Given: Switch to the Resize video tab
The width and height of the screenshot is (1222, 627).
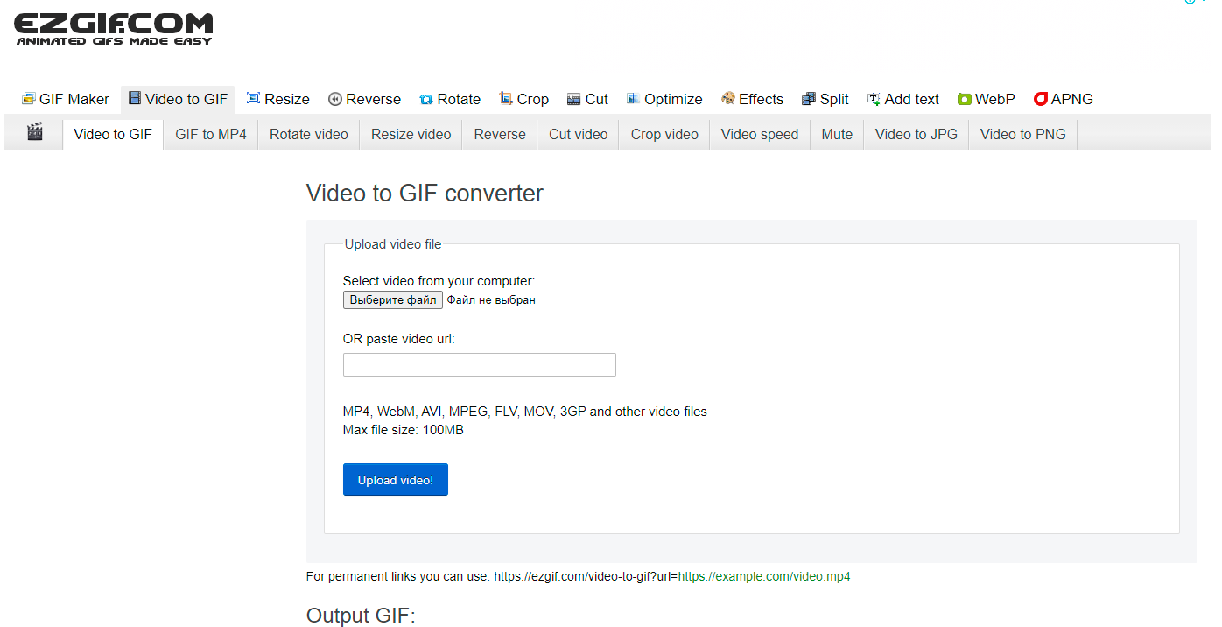Looking at the screenshot, I should (411, 134).
